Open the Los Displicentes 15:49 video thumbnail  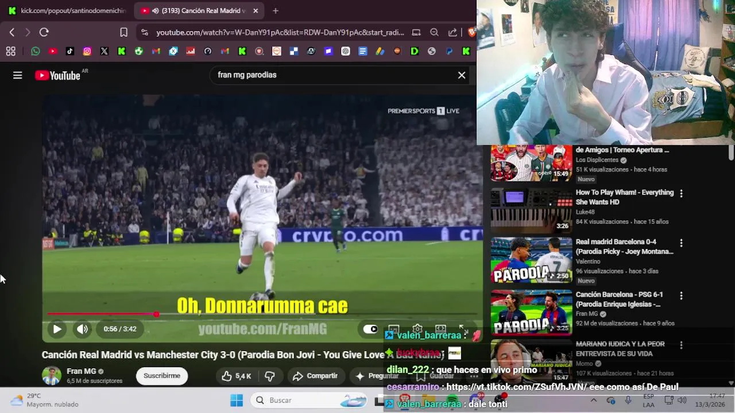pos(531,163)
